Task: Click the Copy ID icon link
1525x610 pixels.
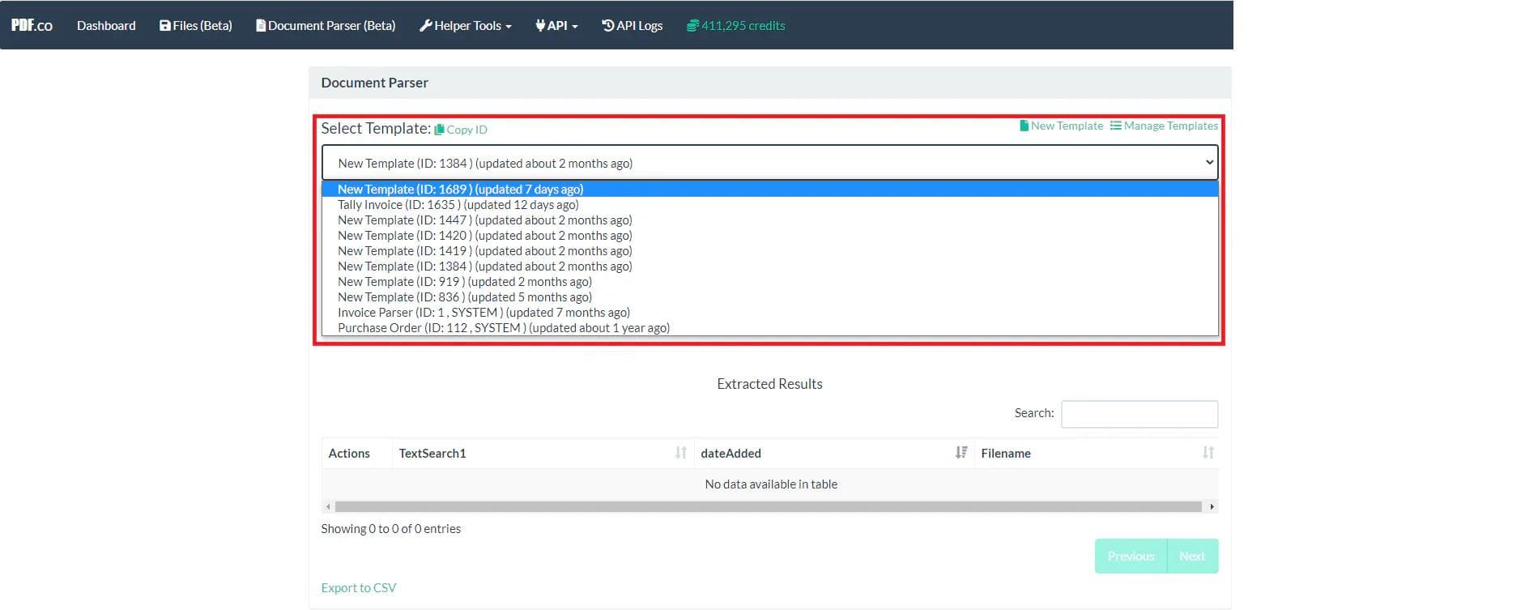Action: (x=461, y=130)
